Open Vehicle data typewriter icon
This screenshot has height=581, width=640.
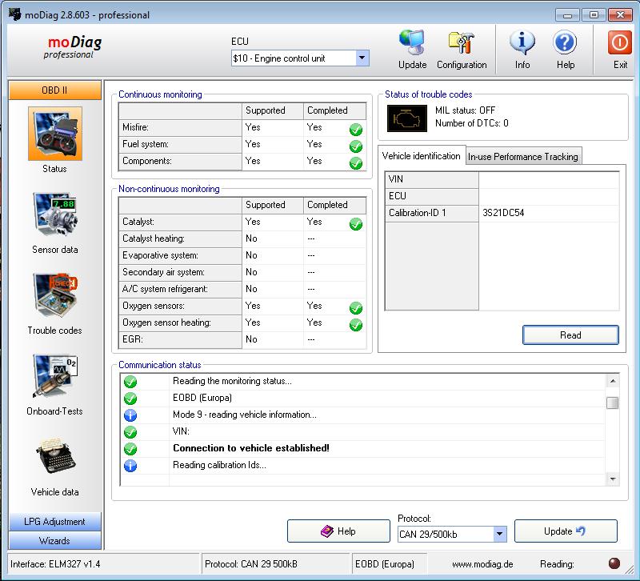point(54,458)
